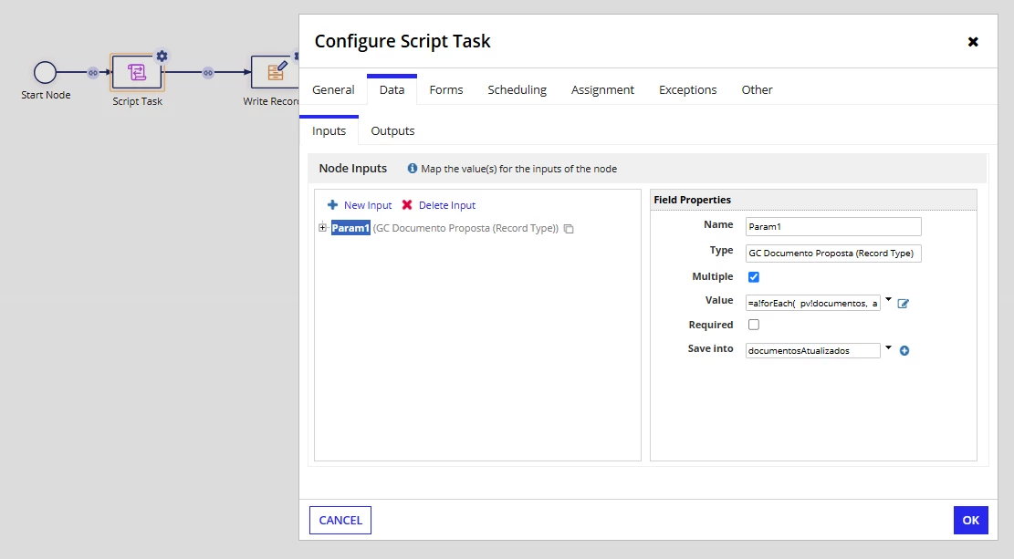Viewport: 1014px width, 559px height.
Task: Click the red X Delete Input icon
Action: pyautogui.click(x=407, y=205)
